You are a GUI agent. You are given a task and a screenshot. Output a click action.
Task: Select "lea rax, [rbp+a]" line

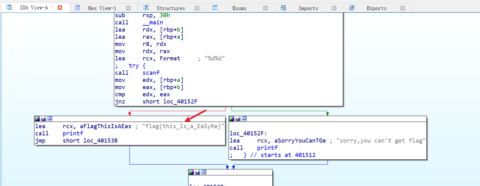pyautogui.click(x=149, y=37)
